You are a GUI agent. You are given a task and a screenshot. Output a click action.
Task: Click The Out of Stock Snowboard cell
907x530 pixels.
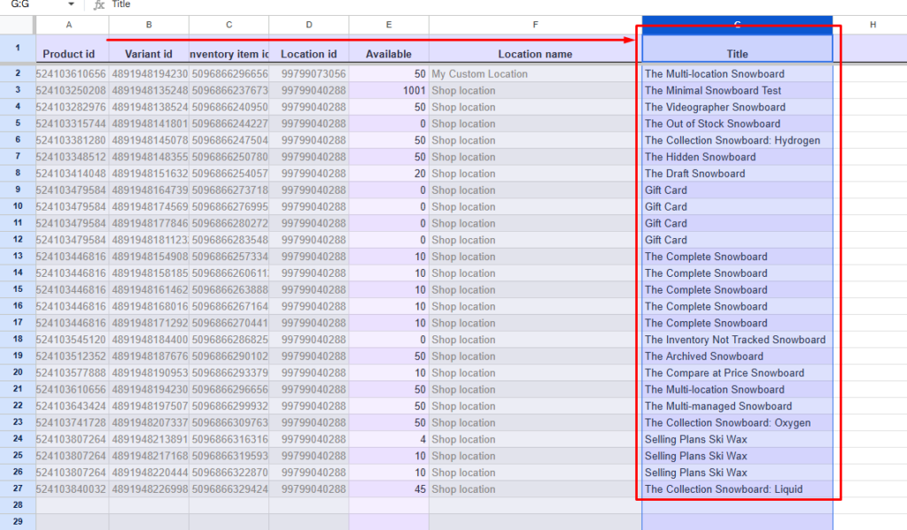pos(738,124)
